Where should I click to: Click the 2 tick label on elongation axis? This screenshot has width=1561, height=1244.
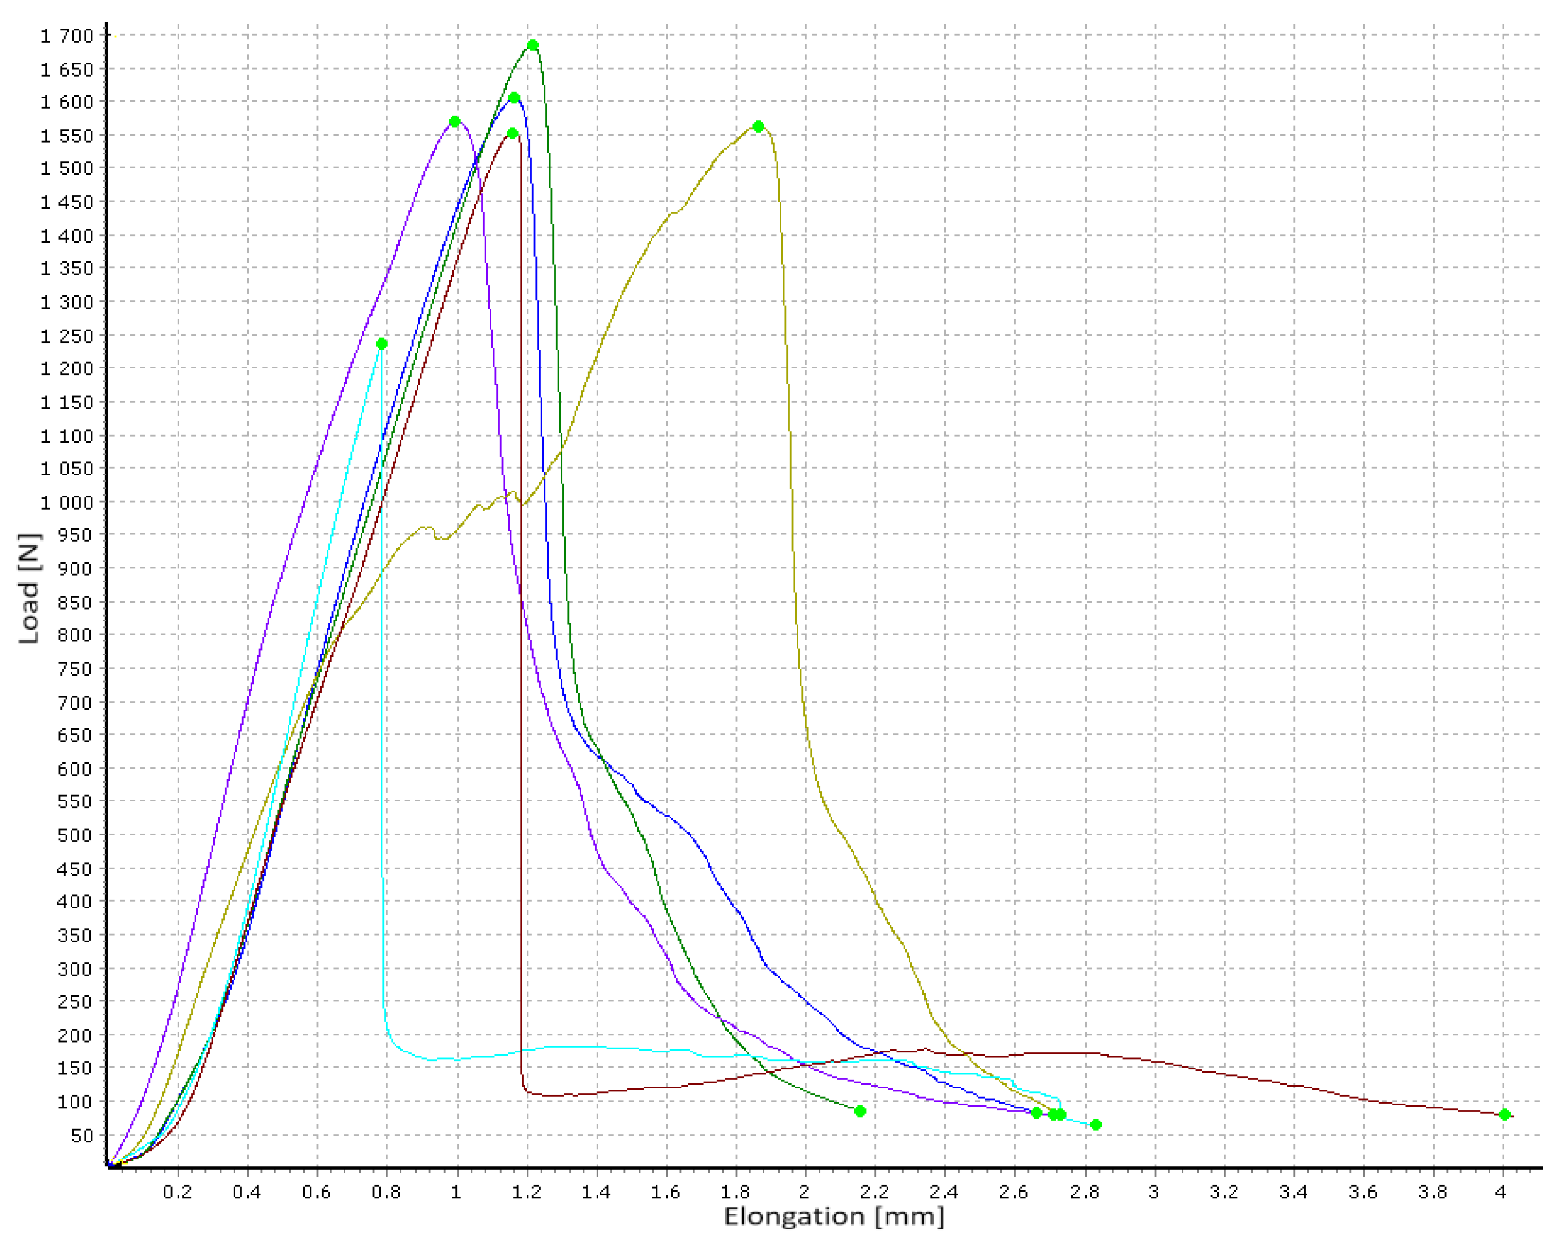pos(805,1192)
